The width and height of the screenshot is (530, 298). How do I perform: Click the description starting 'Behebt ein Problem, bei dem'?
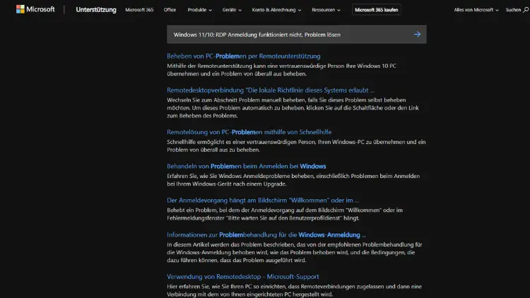click(x=285, y=214)
